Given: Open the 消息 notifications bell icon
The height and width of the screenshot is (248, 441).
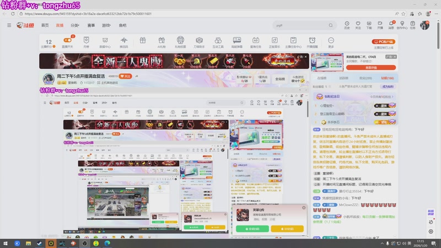Looking at the screenshot, I should pos(391,25).
